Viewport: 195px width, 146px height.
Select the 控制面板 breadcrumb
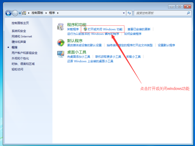click(x=37, y=13)
